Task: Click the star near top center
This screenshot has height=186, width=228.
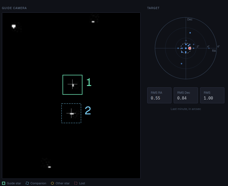Action: click(93, 22)
